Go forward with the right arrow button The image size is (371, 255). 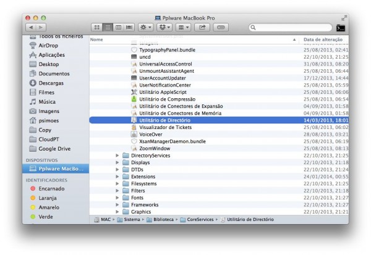[x=41, y=27]
